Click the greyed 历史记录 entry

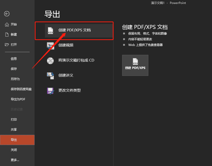tap(17, 110)
